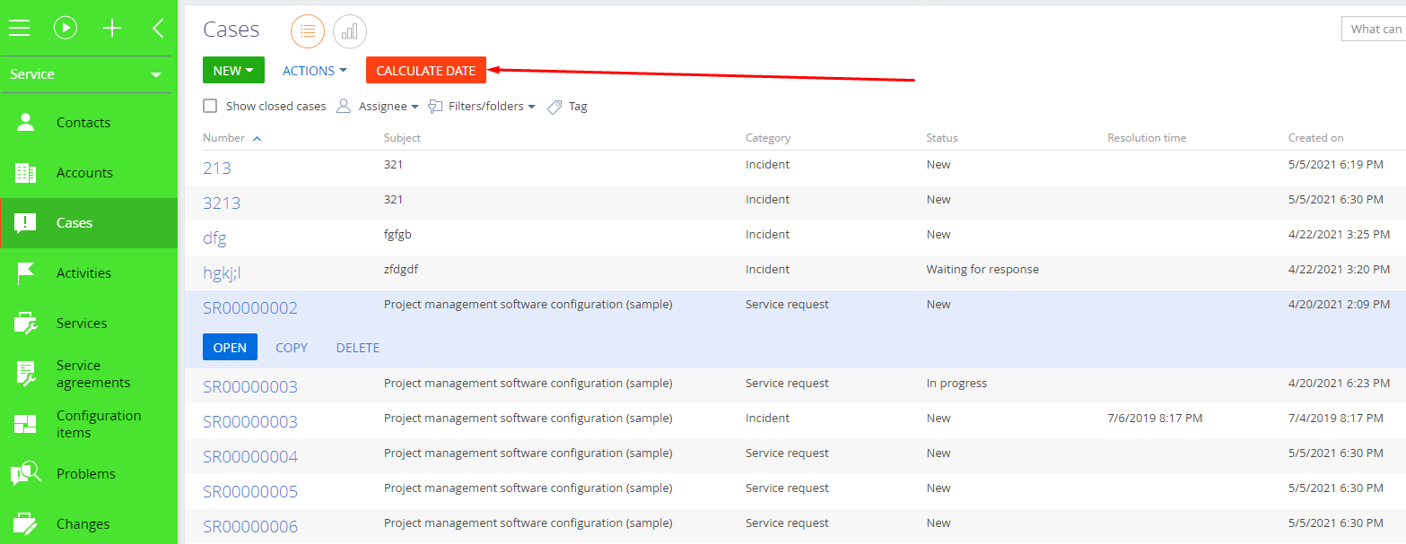The image size is (1406, 544).
Task: Click the Contacts person icon
Action: point(25,123)
